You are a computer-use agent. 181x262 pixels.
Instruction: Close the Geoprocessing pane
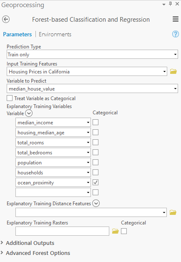click(x=177, y=4)
